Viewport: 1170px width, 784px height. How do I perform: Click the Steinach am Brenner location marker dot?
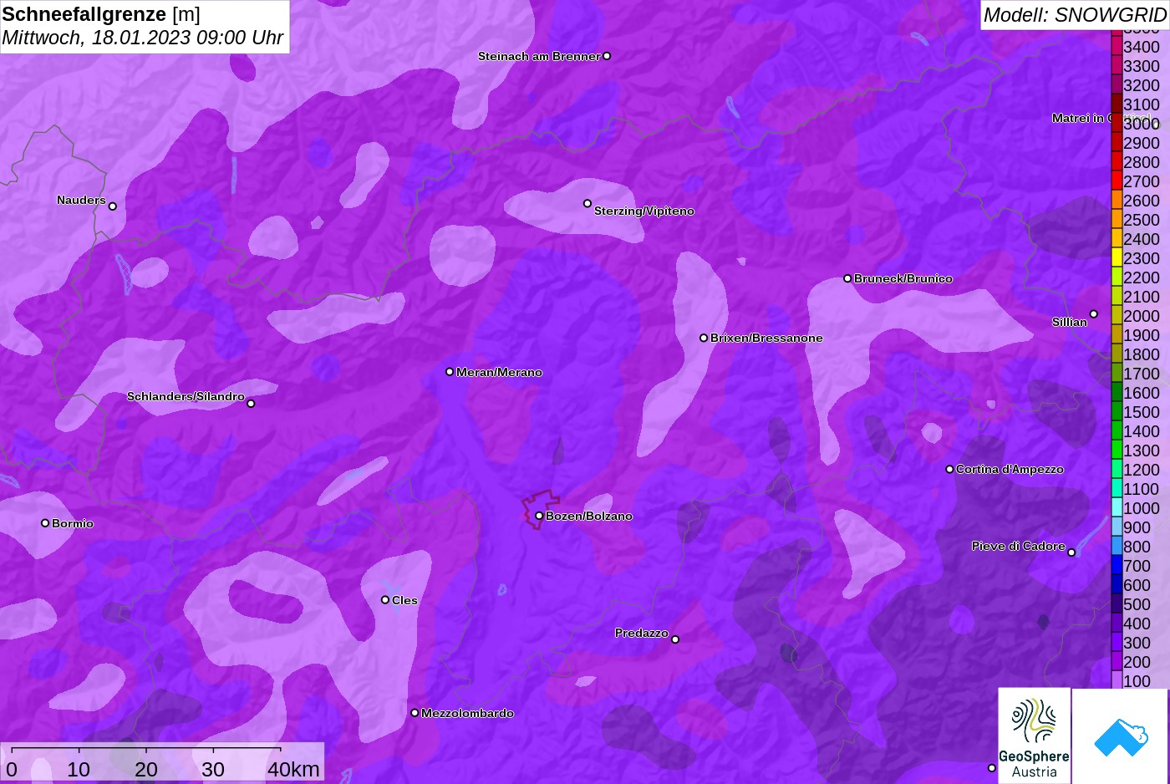click(607, 56)
